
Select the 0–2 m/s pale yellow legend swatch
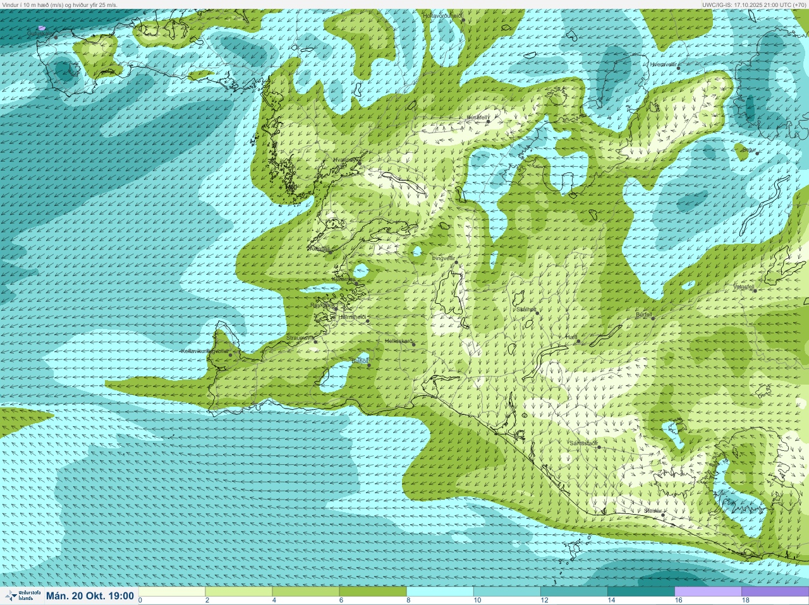[x=173, y=592]
